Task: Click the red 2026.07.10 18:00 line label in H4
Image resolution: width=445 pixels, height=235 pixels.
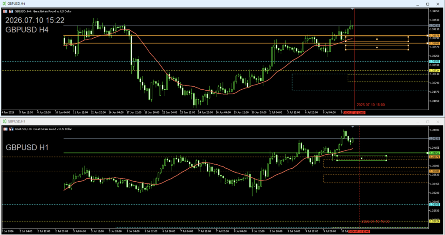Action: 371,105
